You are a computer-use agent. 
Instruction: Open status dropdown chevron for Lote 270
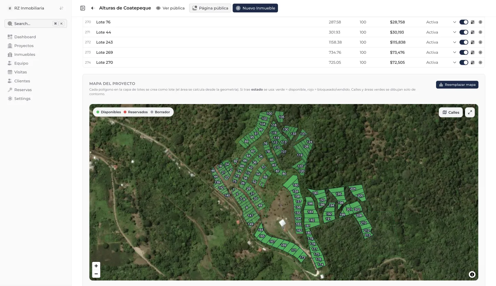click(x=455, y=62)
